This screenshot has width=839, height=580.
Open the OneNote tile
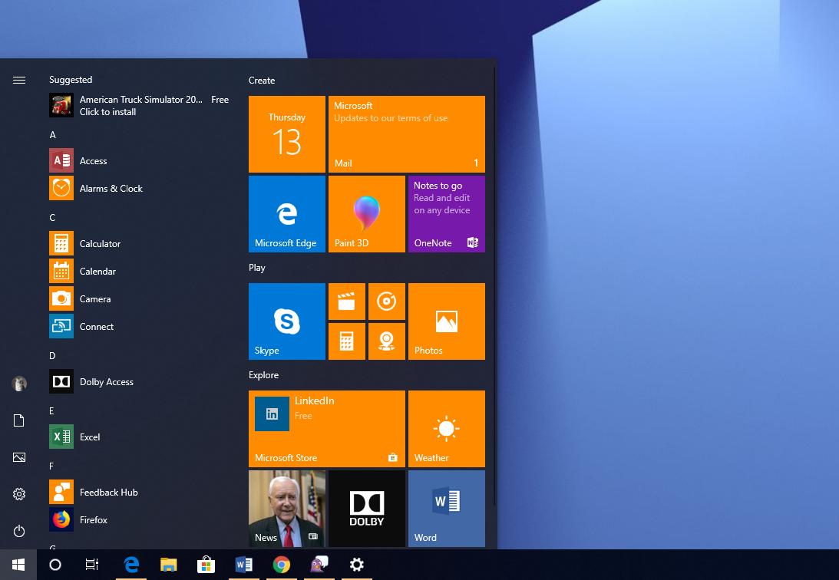[447, 214]
